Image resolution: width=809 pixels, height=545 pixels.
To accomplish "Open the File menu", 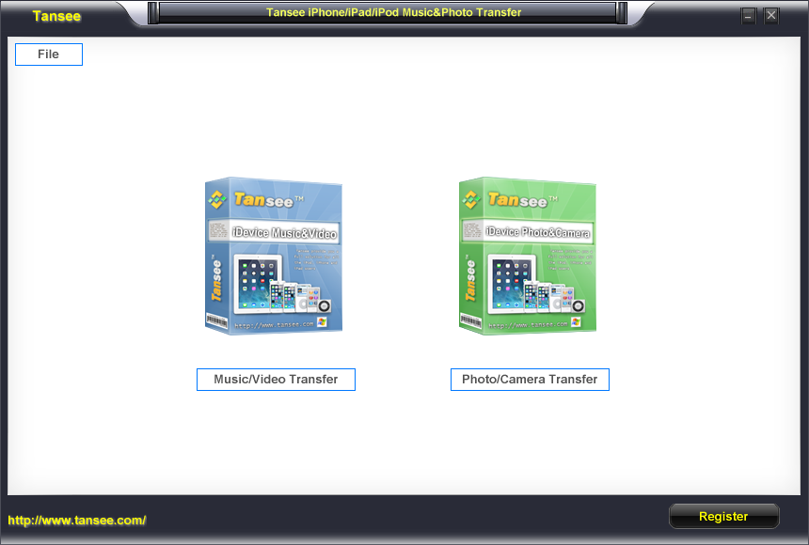I will (x=49, y=54).
